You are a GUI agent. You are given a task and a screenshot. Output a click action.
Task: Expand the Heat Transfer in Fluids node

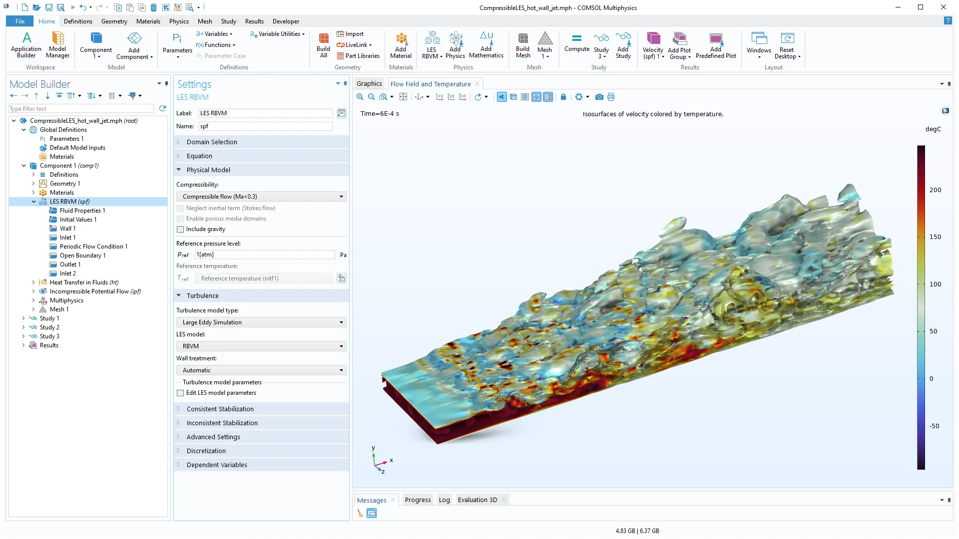tap(33, 282)
